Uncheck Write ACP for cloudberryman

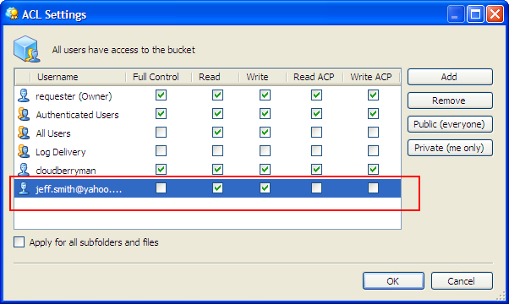click(373, 169)
